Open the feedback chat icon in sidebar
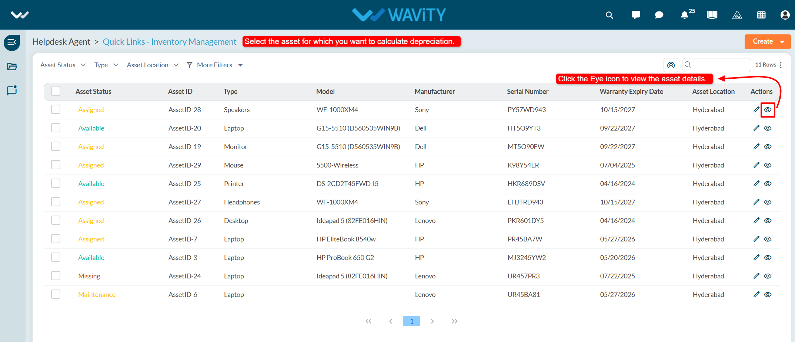This screenshot has width=795, height=342. coord(12,90)
